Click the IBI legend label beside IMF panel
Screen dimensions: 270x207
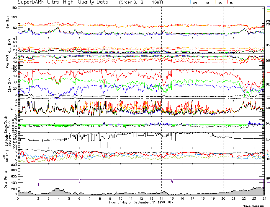tap(268, 159)
